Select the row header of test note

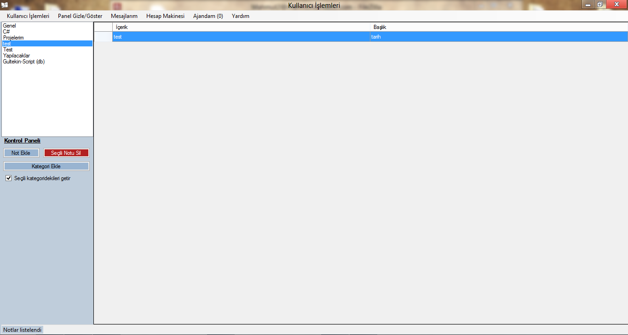coord(103,37)
